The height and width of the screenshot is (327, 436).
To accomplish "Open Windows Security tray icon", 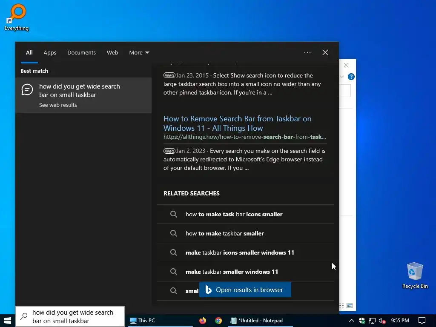I will [362, 321].
